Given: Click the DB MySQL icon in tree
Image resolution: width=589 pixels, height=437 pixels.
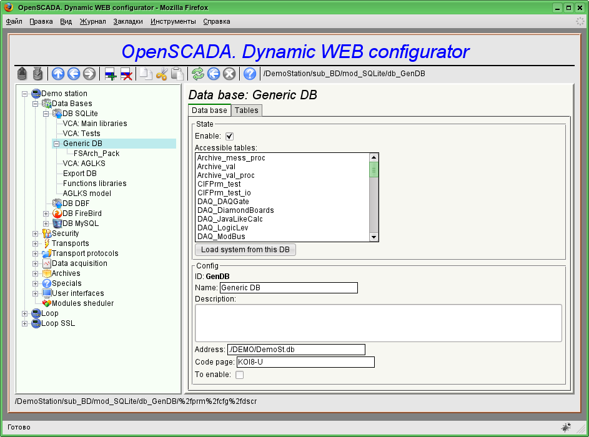Looking at the screenshot, I should click(57, 223).
